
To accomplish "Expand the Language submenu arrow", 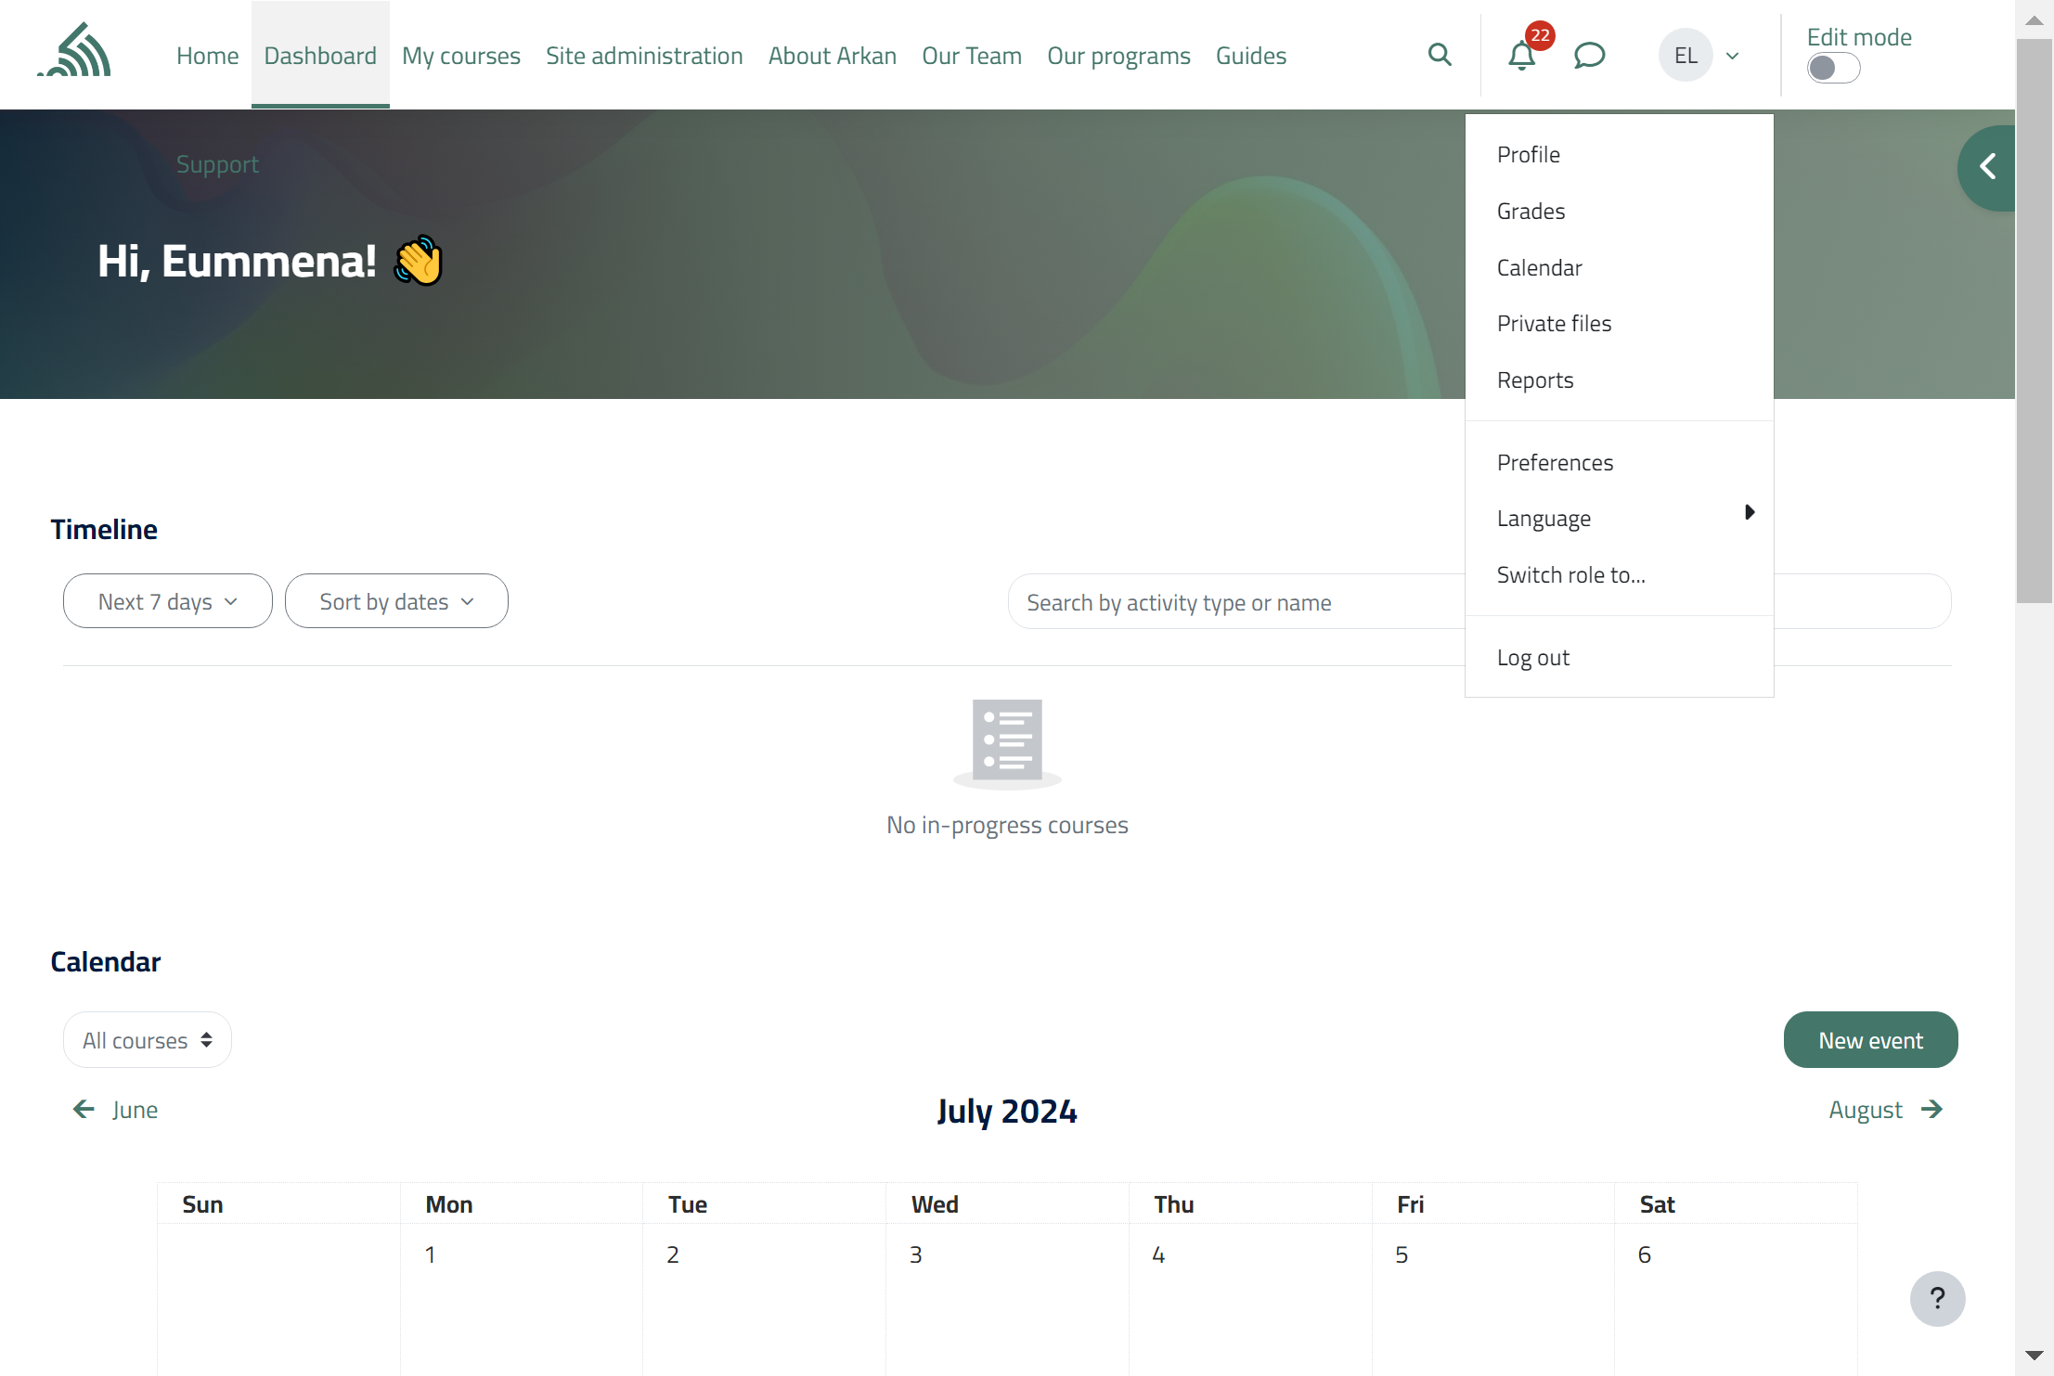I will 1750,512.
